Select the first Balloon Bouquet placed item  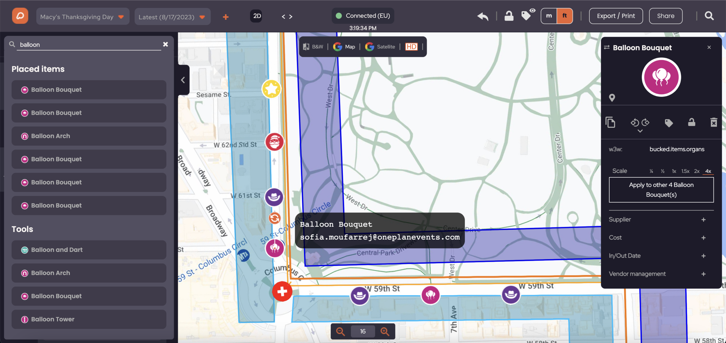point(89,90)
